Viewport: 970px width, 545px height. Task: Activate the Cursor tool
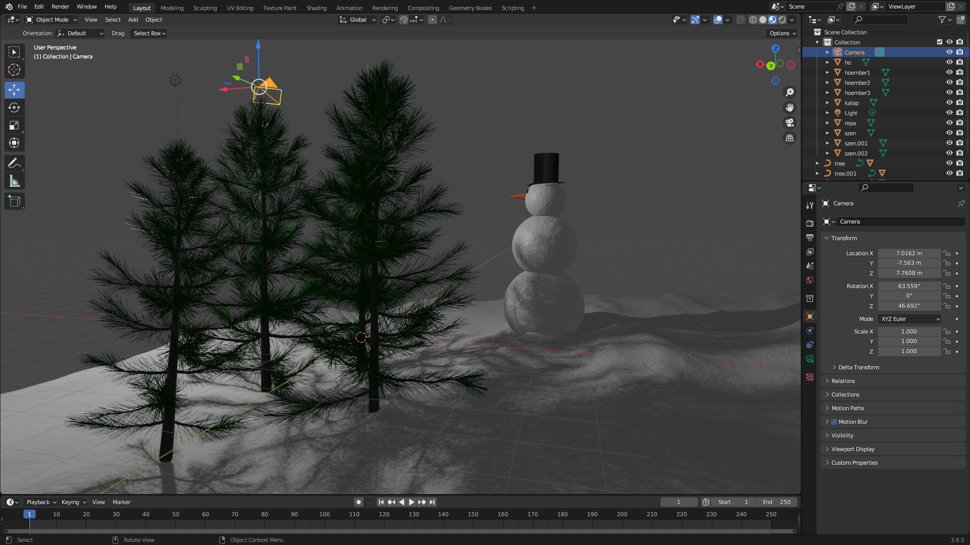click(14, 70)
